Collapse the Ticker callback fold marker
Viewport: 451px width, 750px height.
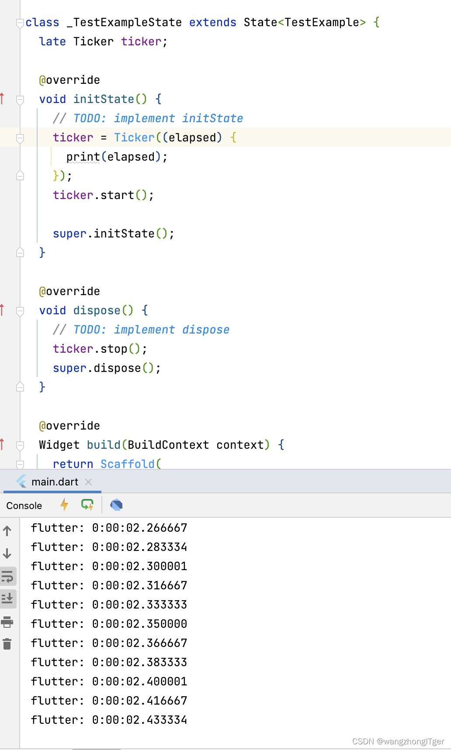pyautogui.click(x=20, y=138)
